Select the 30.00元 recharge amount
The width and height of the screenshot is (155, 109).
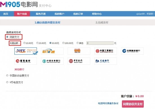coord(50,43)
